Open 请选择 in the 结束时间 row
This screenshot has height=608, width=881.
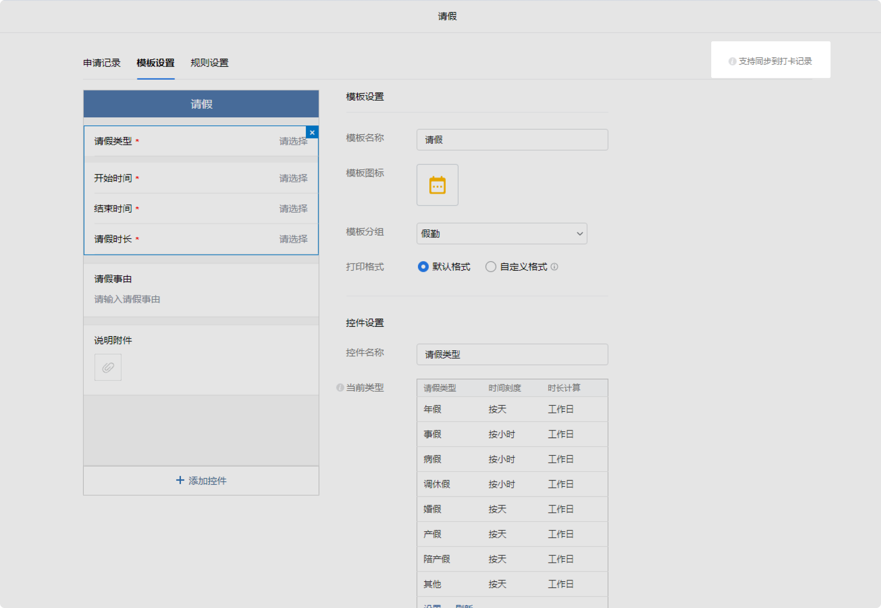pyautogui.click(x=293, y=209)
